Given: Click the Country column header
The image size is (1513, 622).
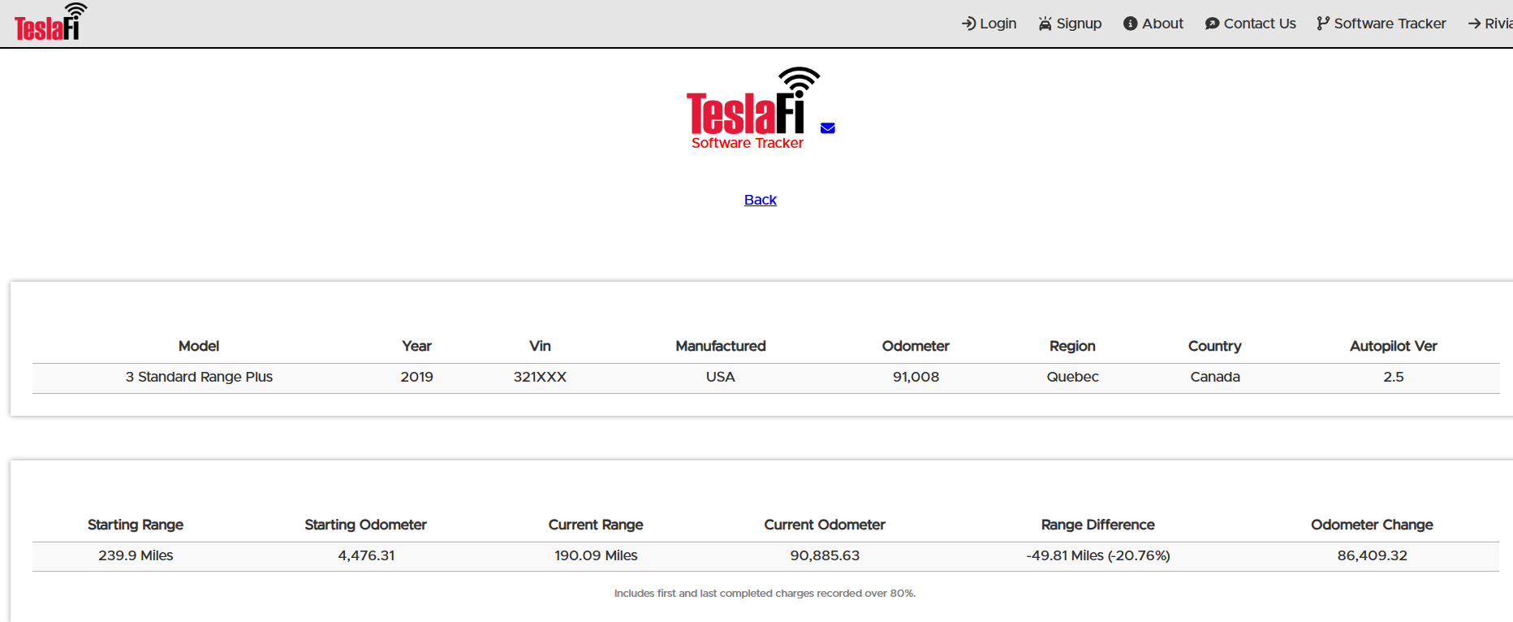Looking at the screenshot, I should 1215,346.
